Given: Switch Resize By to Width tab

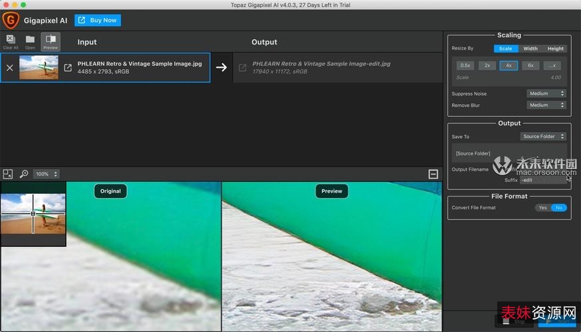Looking at the screenshot, I should click(x=530, y=48).
